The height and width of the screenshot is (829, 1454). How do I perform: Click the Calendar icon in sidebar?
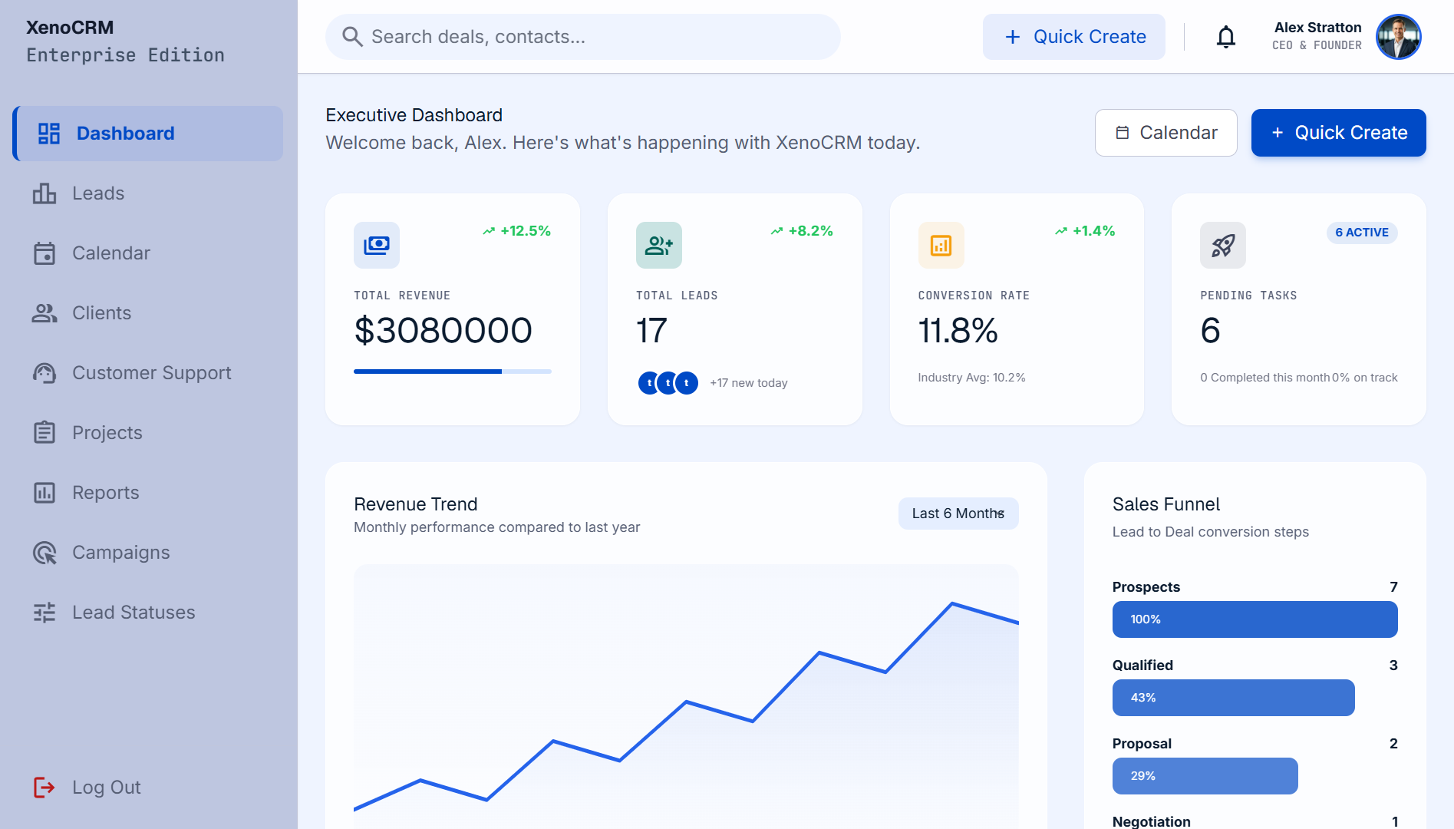tap(45, 253)
